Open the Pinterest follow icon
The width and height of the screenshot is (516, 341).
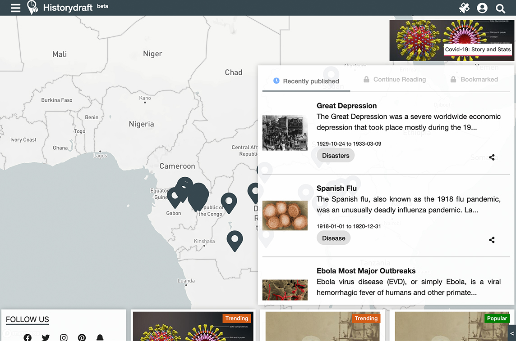[x=82, y=337]
